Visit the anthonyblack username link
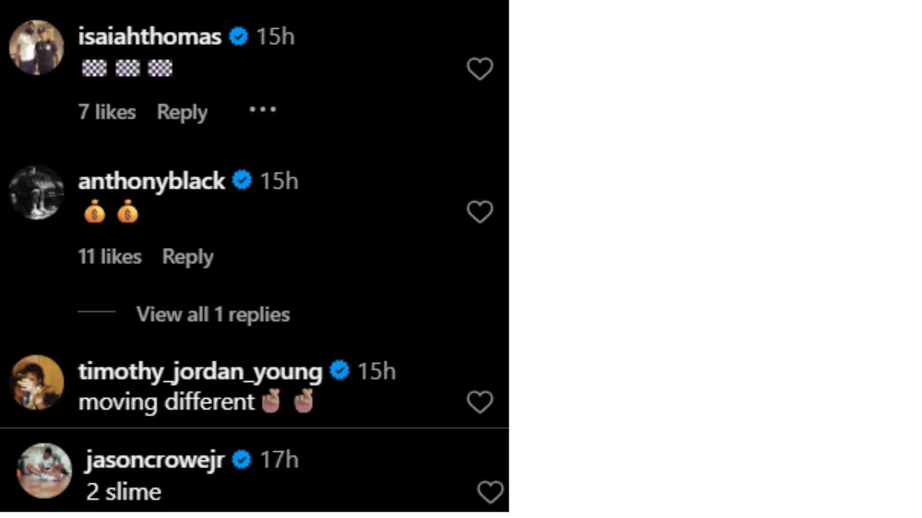The height and width of the screenshot is (518, 922). [152, 181]
